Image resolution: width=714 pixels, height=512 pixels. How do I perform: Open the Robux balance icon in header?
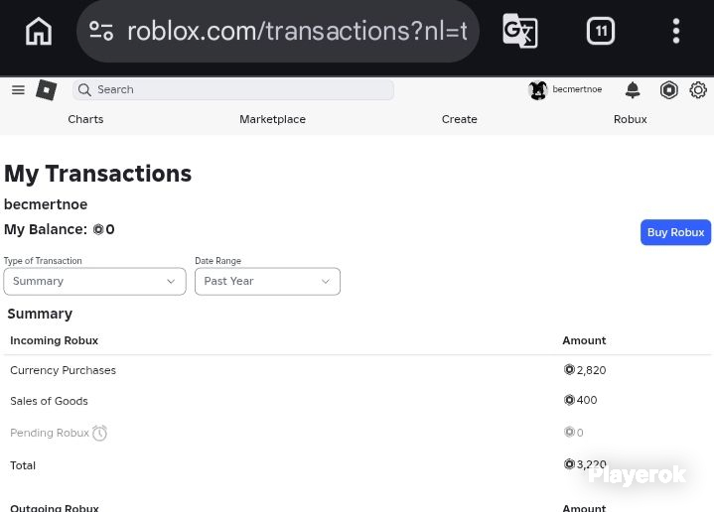pos(669,89)
